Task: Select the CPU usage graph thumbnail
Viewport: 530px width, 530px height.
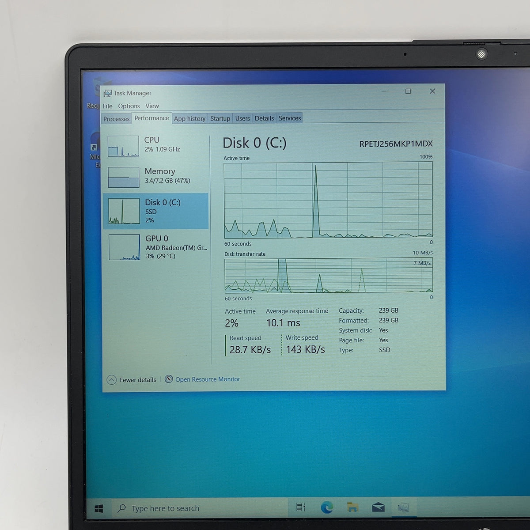Action: [x=123, y=146]
